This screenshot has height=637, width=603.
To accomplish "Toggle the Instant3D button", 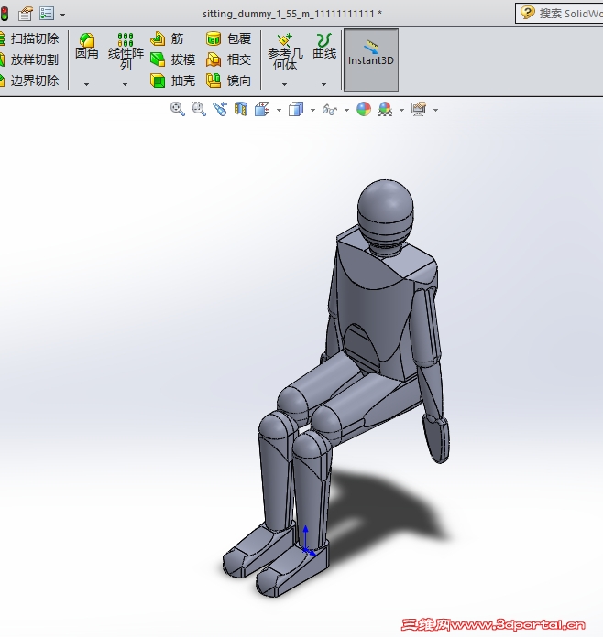I will point(371,60).
